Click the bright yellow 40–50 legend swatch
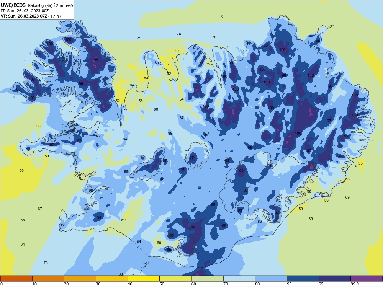Image resolution: width=383 pixels, height=287 pixels. pyautogui.click(x=144, y=279)
